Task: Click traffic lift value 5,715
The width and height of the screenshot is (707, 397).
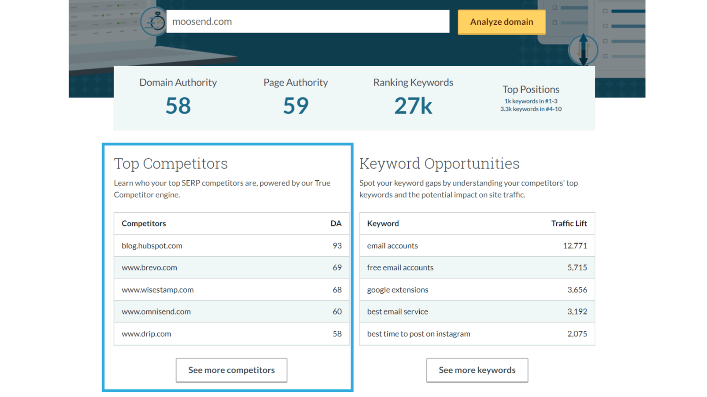Action: tap(577, 267)
